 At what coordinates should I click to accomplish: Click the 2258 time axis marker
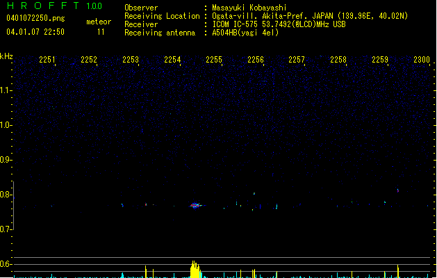tap(338, 60)
